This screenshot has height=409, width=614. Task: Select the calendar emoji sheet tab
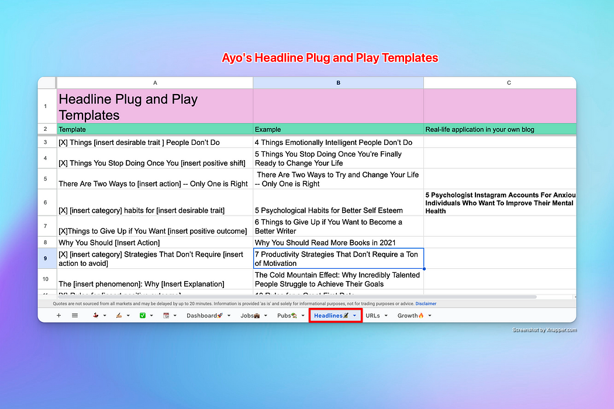(x=167, y=316)
